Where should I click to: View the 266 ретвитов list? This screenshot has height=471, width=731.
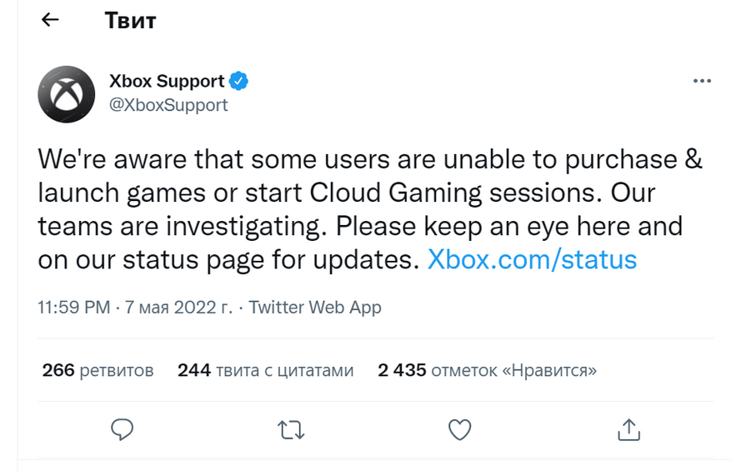[x=98, y=370]
